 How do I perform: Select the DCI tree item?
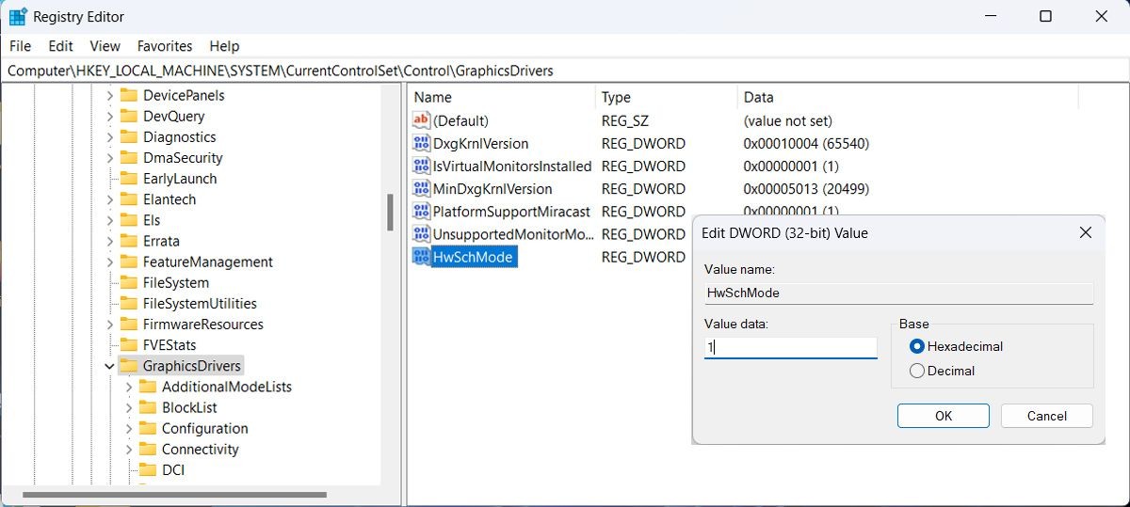[173, 469]
